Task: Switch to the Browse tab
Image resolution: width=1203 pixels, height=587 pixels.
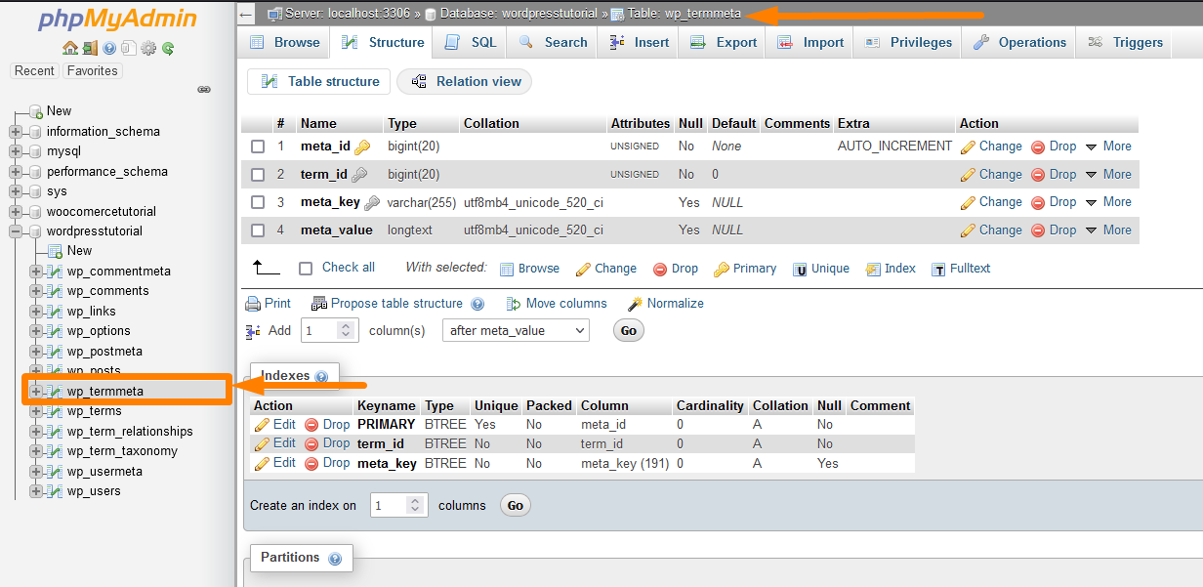Action: [x=284, y=42]
